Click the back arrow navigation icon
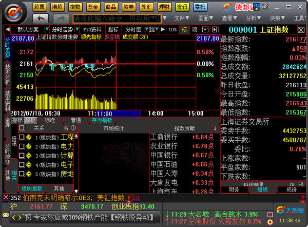308x227 pixels. 42,18
